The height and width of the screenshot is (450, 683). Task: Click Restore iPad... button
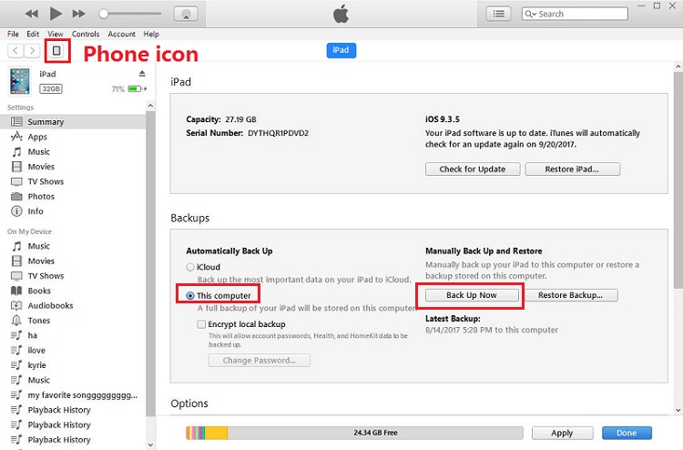click(573, 169)
